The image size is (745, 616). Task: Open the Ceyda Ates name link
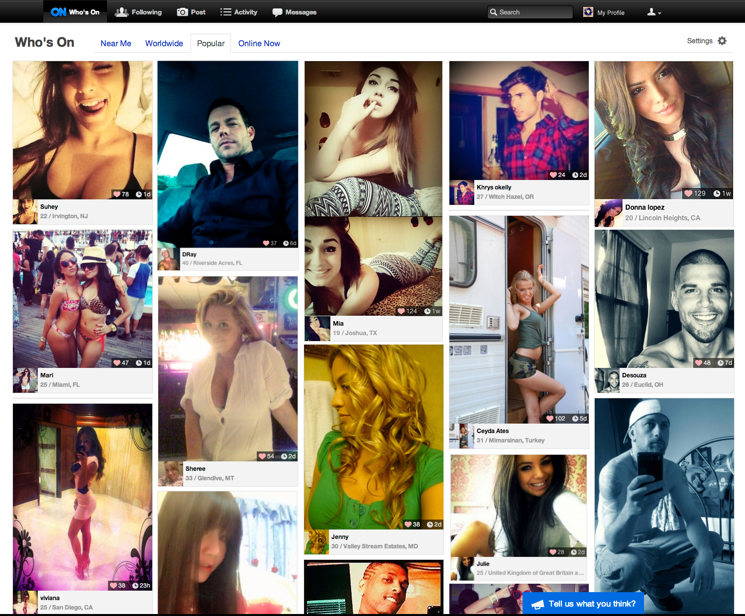coord(493,431)
